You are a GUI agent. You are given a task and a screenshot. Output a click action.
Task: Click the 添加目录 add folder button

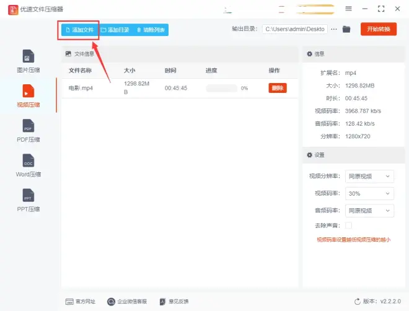(115, 30)
